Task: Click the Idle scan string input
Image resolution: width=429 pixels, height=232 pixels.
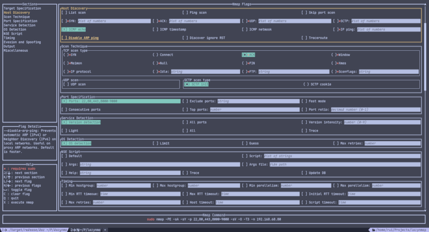Action: tap(205, 72)
